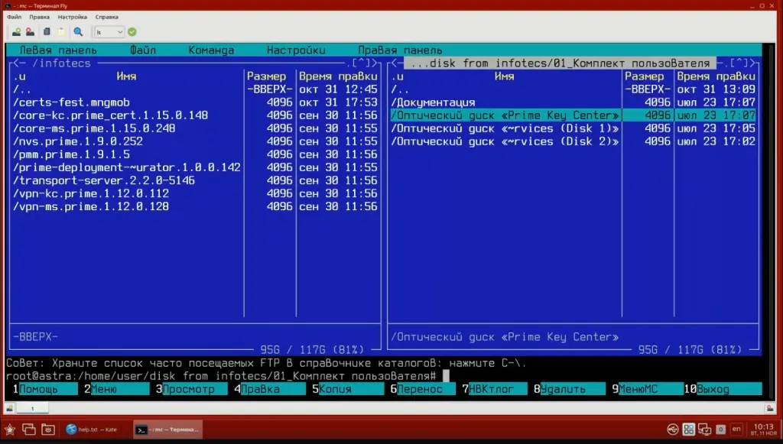This screenshot has width=783, height=444.
Task: Click the network monitors tray icon
Action: click(x=704, y=429)
